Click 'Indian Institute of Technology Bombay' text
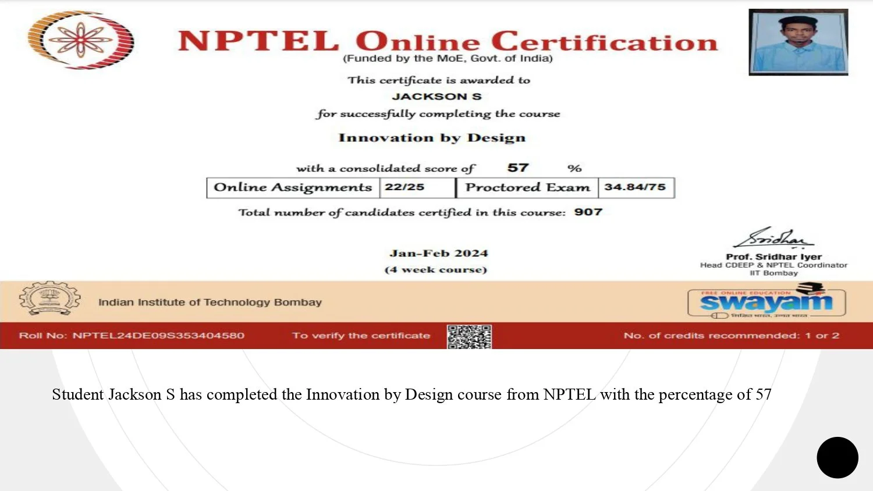 [210, 303]
